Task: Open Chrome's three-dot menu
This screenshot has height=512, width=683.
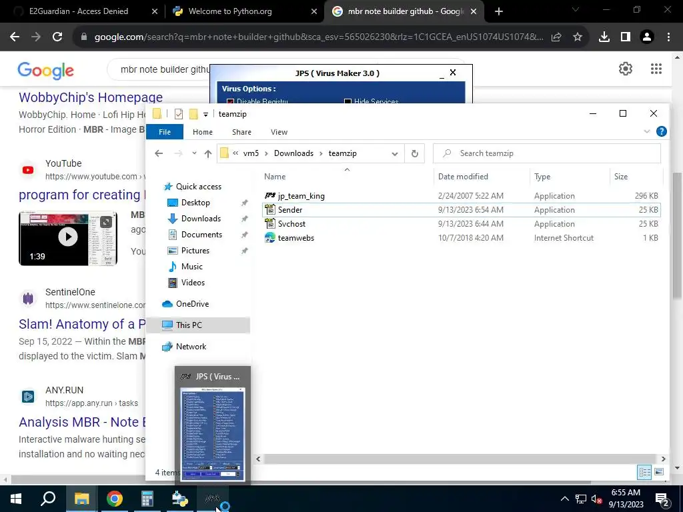Action: tap(668, 37)
